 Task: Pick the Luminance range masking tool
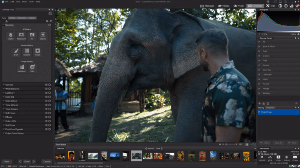pyautogui.click(x=21, y=68)
